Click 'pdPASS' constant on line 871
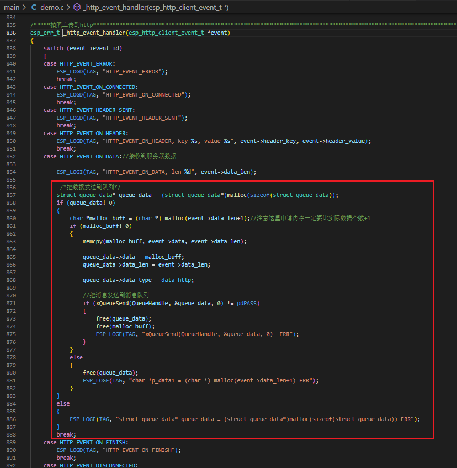Viewport: 457px width, 468px height. [x=247, y=303]
